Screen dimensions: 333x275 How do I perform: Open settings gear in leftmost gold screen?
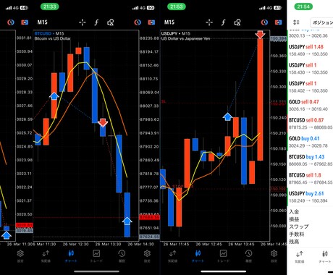tap(20, 256)
